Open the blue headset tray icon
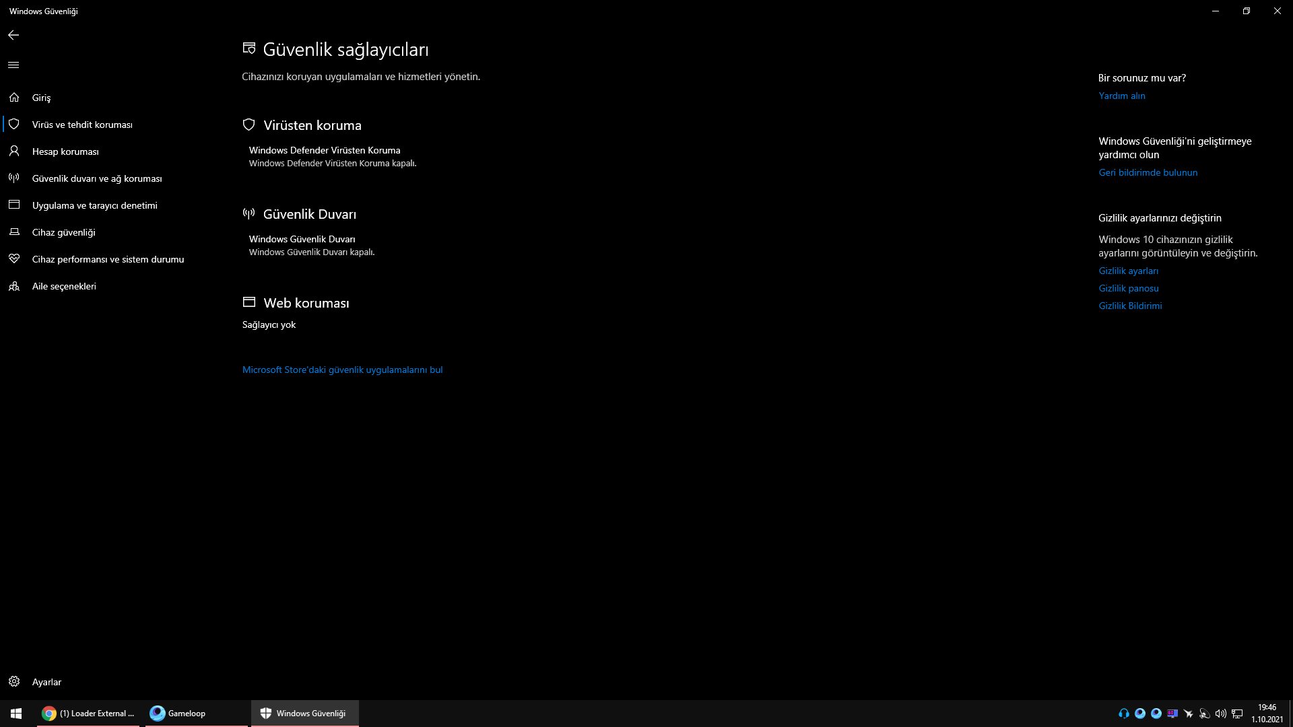The height and width of the screenshot is (727, 1293). pyautogui.click(x=1124, y=714)
